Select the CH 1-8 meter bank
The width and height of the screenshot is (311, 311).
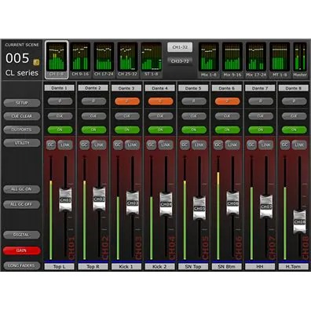pyautogui.click(x=57, y=60)
